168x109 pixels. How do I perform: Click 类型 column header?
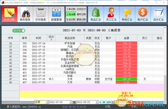pos(88,38)
